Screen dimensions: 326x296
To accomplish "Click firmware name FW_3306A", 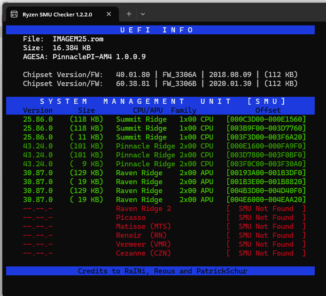I will pos(179,74).
